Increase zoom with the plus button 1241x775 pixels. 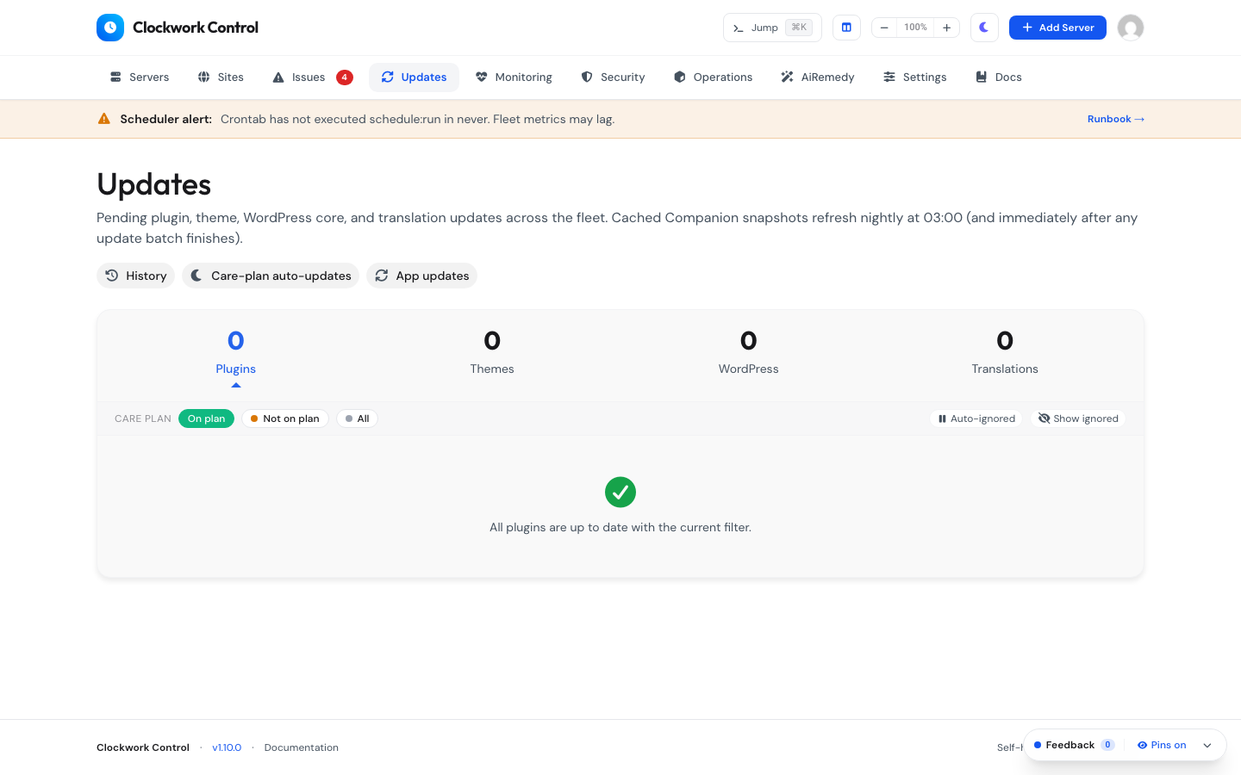tap(946, 28)
